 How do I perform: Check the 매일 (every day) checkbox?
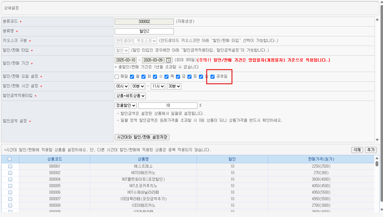point(117,77)
